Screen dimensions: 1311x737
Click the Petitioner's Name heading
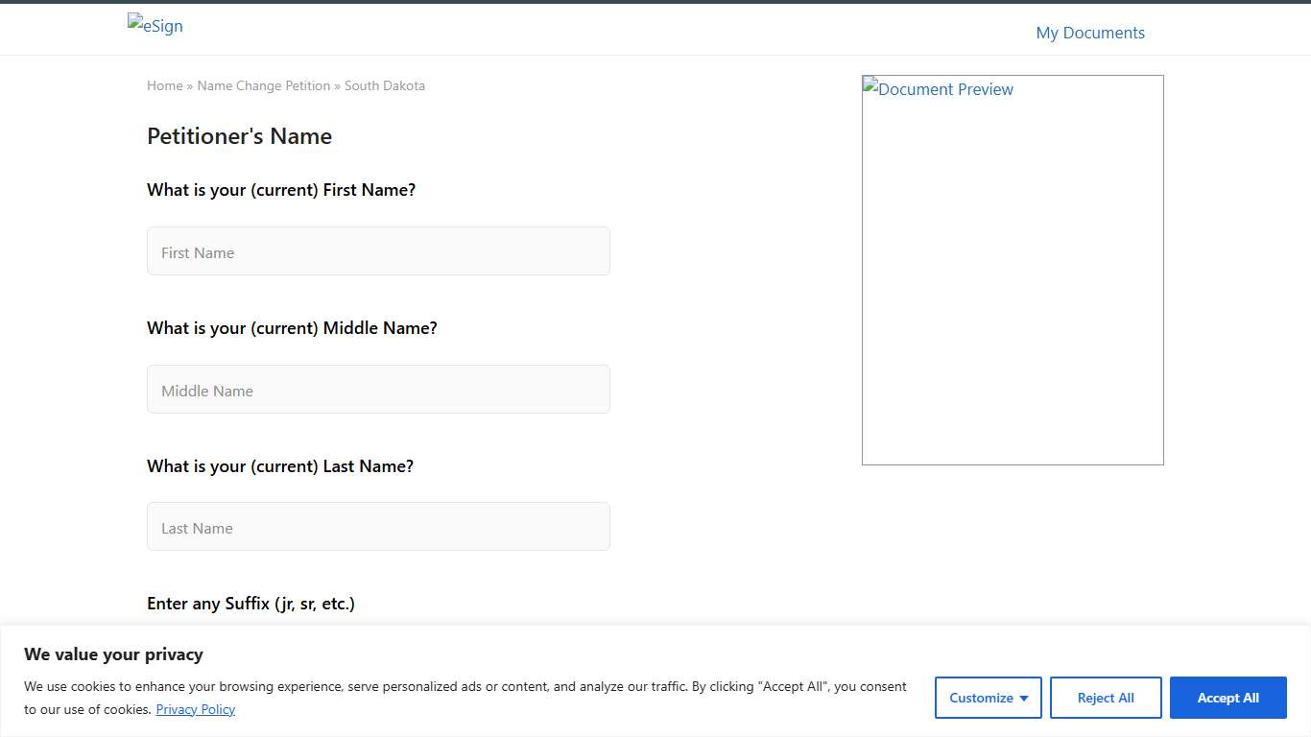point(239,136)
